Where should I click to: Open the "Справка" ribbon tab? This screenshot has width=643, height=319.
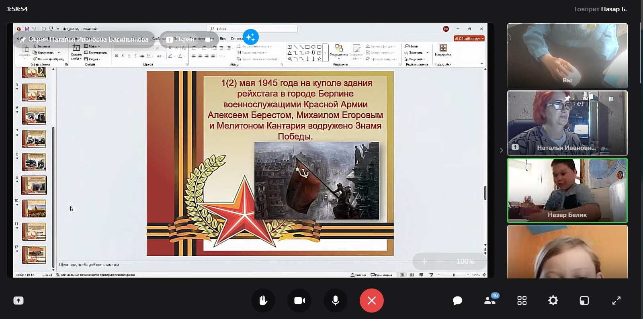click(236, 39)
